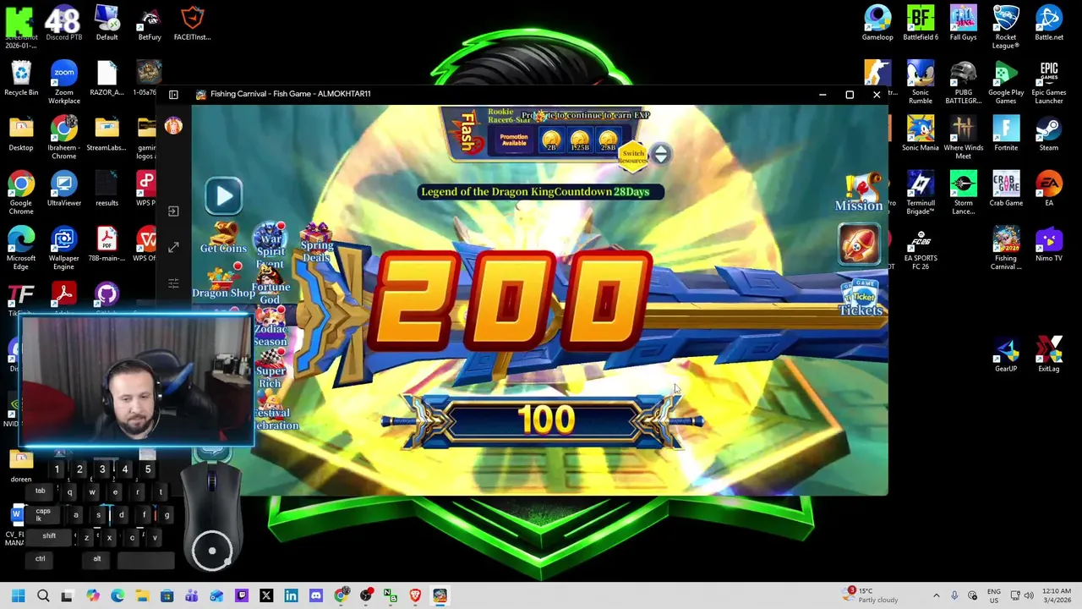
Task: Open Google Chrome desktop shortcut
Action: [x=21, y=193]
